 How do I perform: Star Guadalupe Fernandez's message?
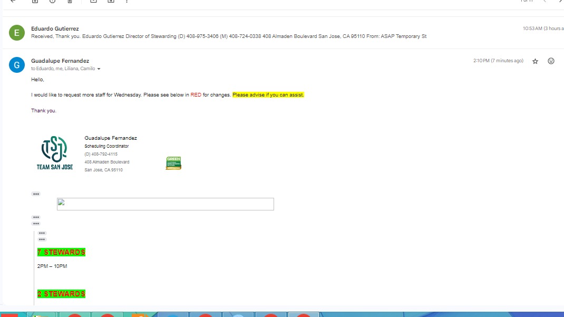(x=535, y=61)
